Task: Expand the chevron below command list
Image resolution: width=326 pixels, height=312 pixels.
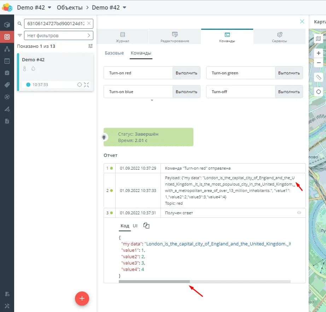Action: 152,101
